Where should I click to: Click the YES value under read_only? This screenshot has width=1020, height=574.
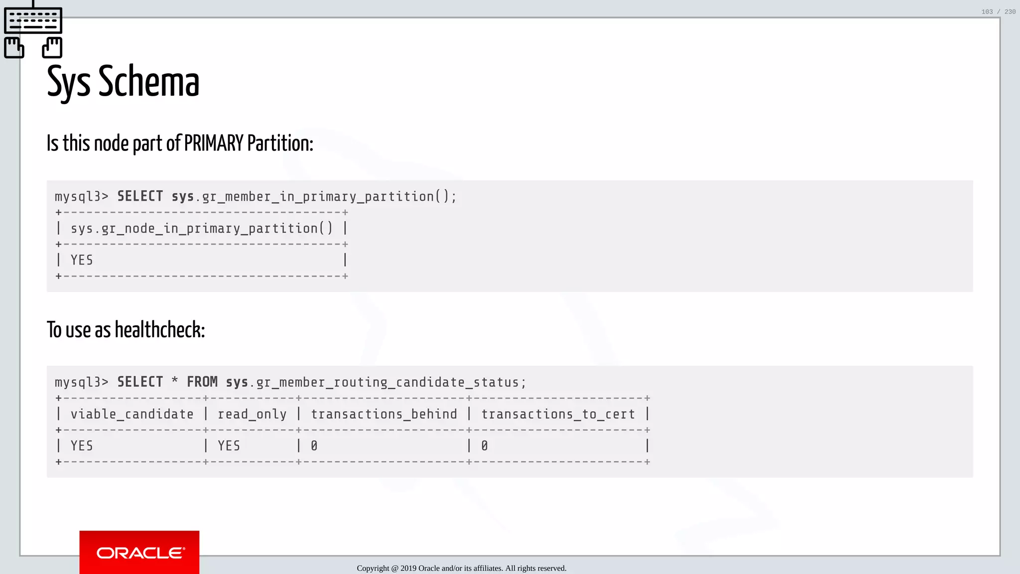click(229, 446)
